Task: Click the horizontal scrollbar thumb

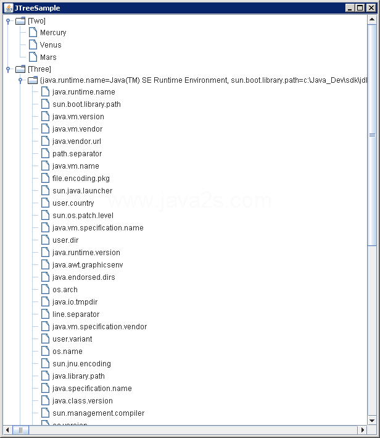Action: 20,430
